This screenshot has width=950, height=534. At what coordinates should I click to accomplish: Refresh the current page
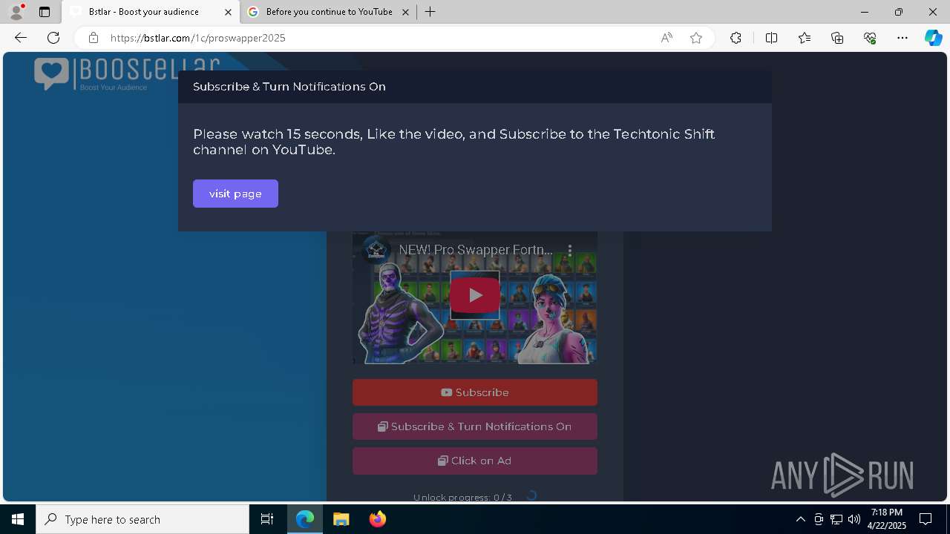click(53, 38)
